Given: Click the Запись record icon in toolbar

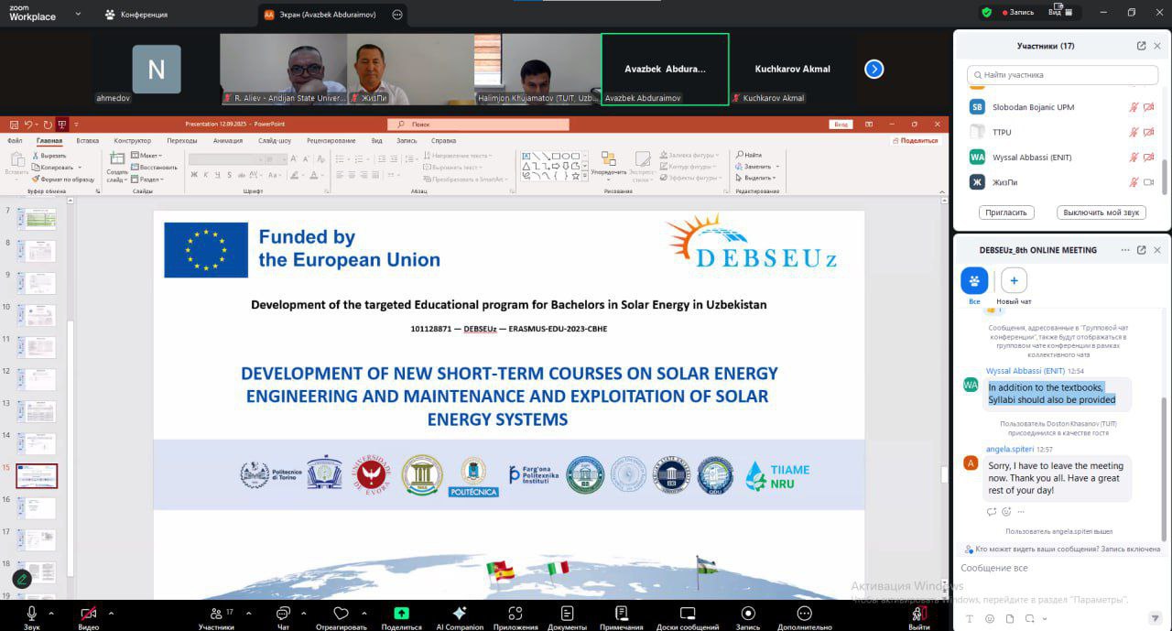Looking at the screenshot, I should point(748,614).
